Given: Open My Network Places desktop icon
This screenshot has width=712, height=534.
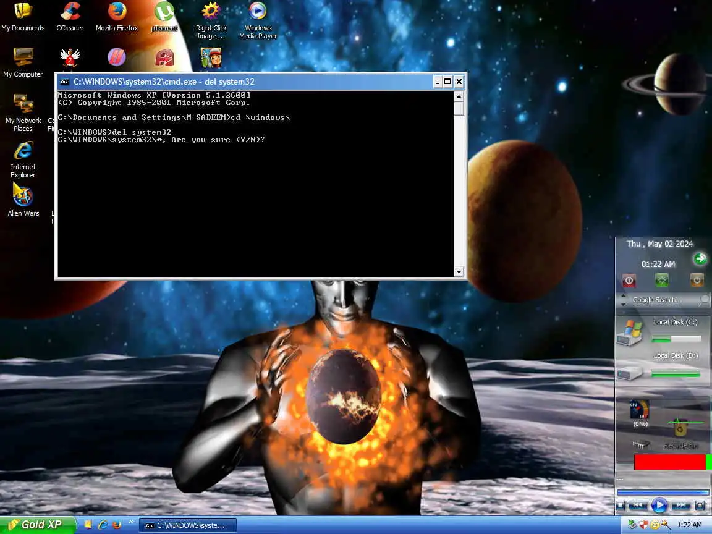Looking at the screenshot, I should [23, 112].
